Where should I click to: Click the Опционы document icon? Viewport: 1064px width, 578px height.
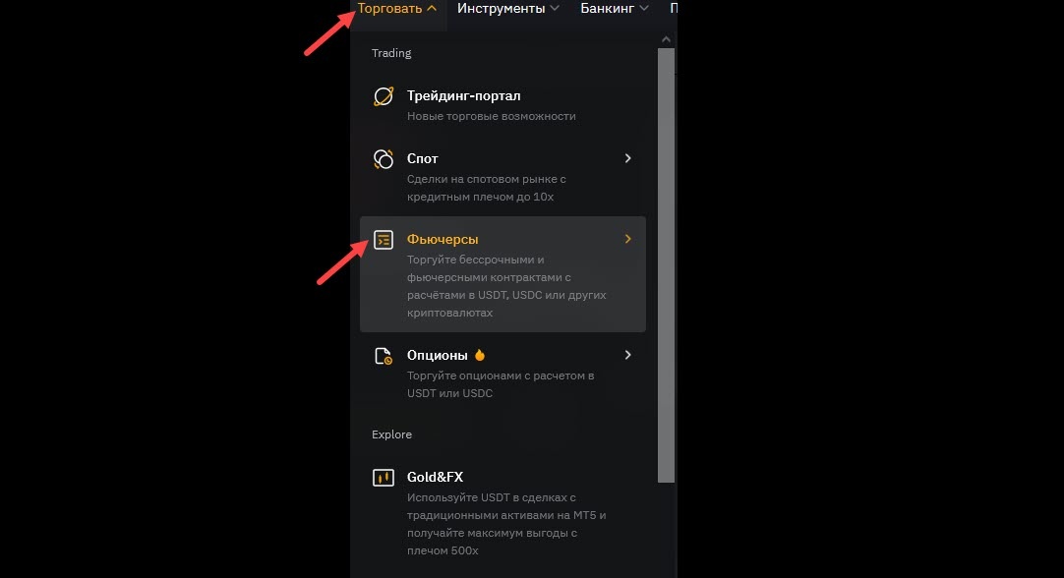click(x=384, y=356)
